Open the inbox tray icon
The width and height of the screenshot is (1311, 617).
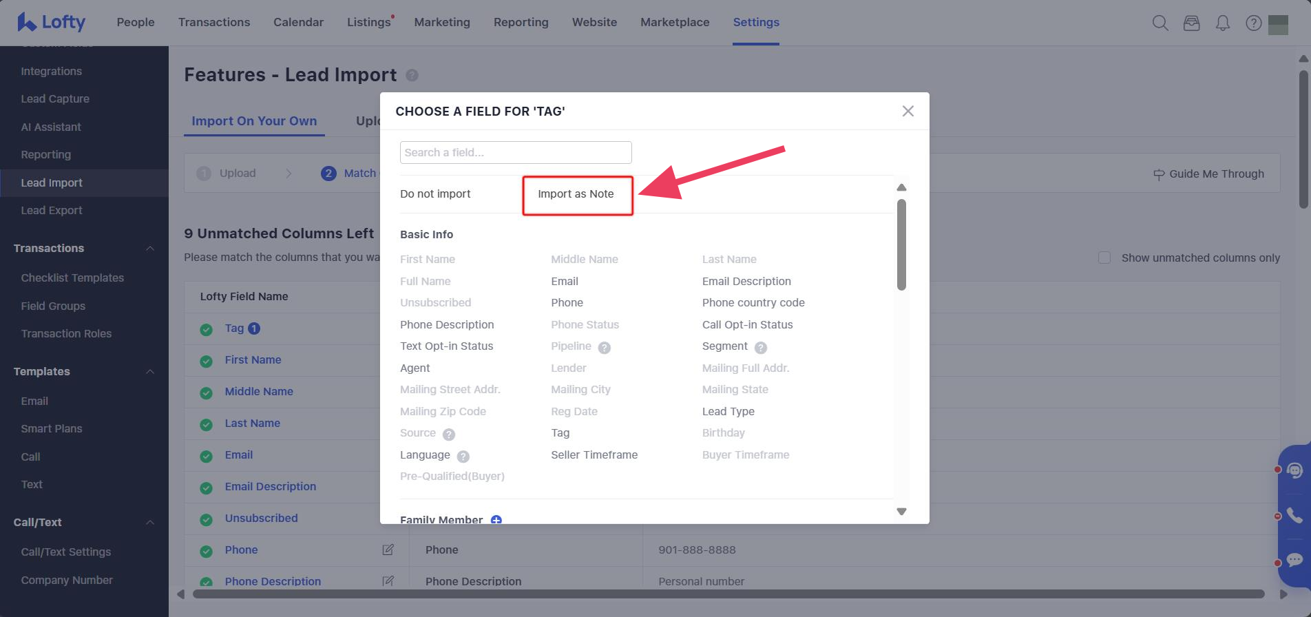1191,23
